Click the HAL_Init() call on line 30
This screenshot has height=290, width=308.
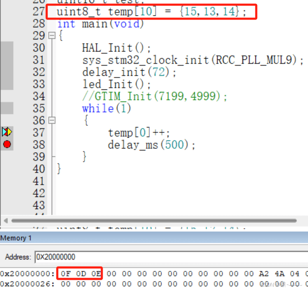[116, 48]
